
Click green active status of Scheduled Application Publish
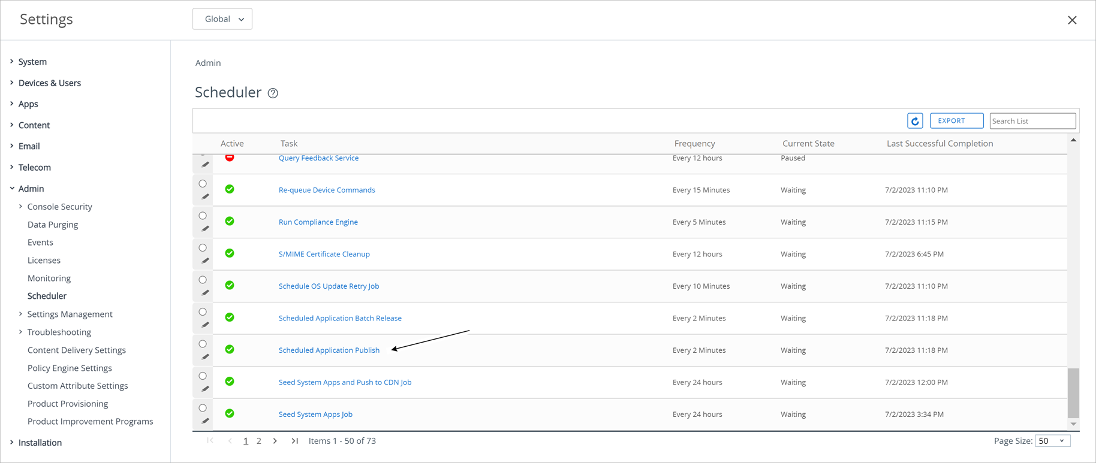(x=230, y=349)
